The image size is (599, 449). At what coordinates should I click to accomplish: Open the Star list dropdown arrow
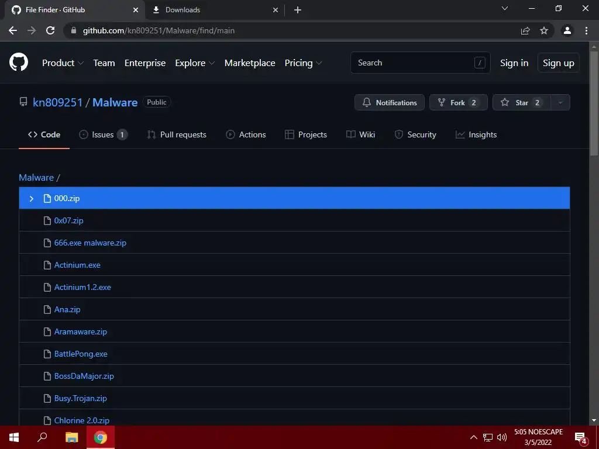(560, 102)
